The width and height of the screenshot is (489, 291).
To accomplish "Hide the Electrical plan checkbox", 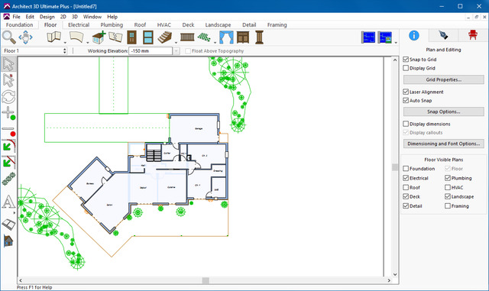I will point(406,178).
